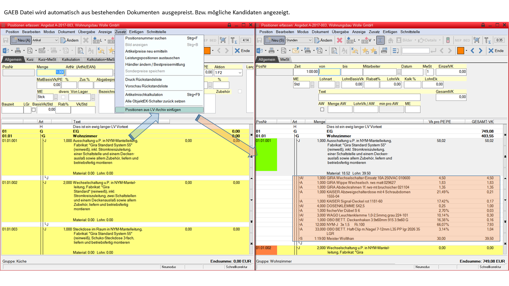Click the save disk icon in left window
The image size is (509, 286).
pos(6,40)
